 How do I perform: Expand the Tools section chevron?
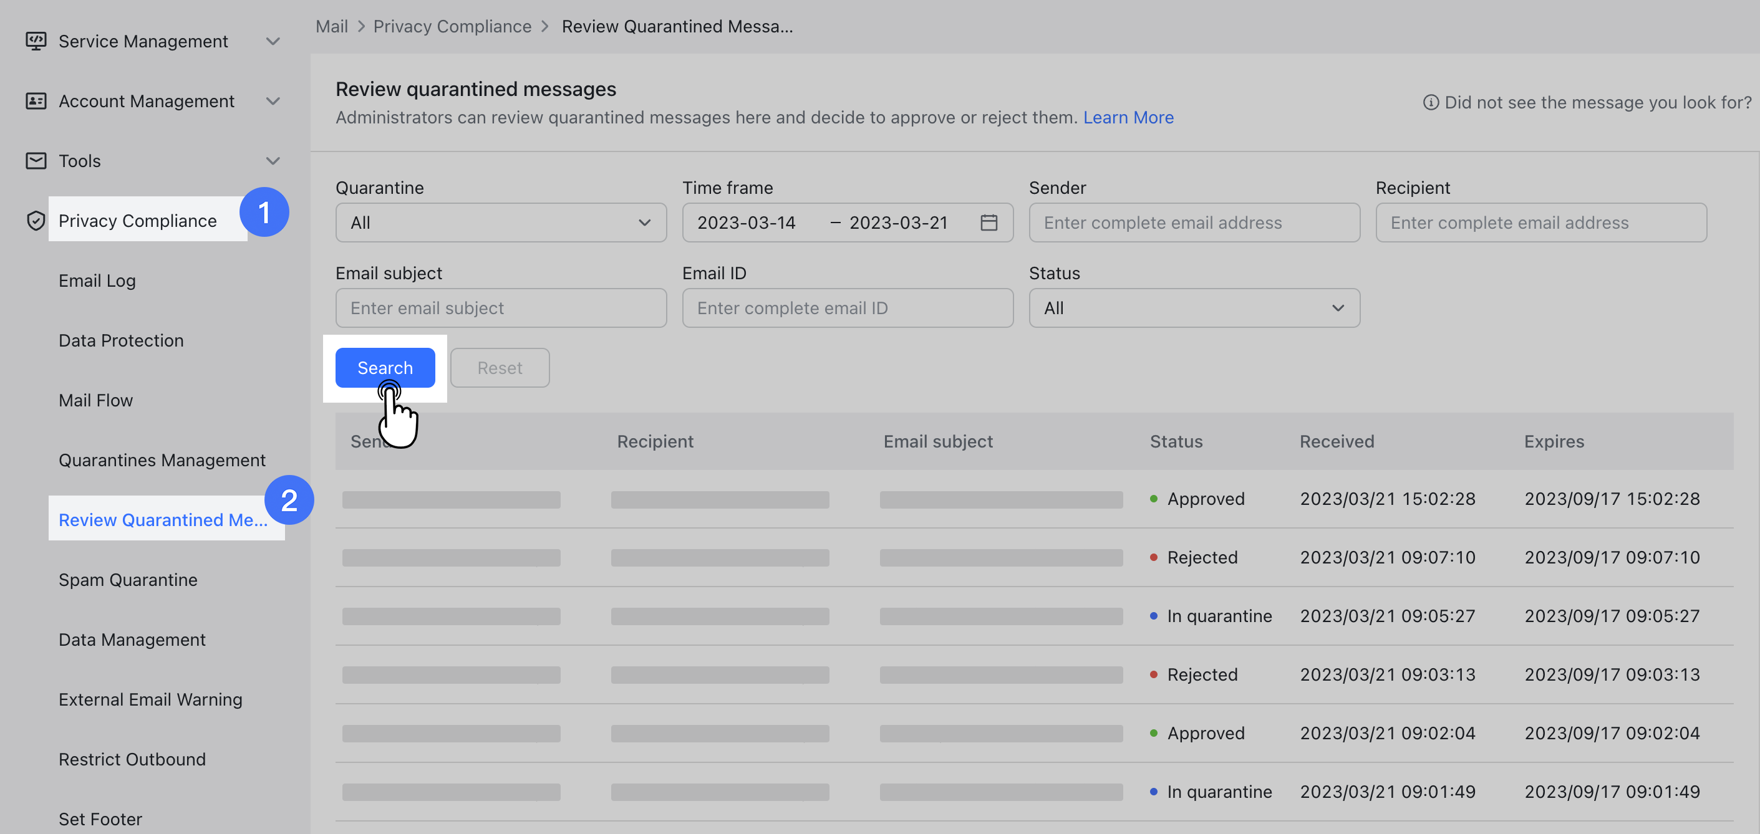(x=273, y=161)
